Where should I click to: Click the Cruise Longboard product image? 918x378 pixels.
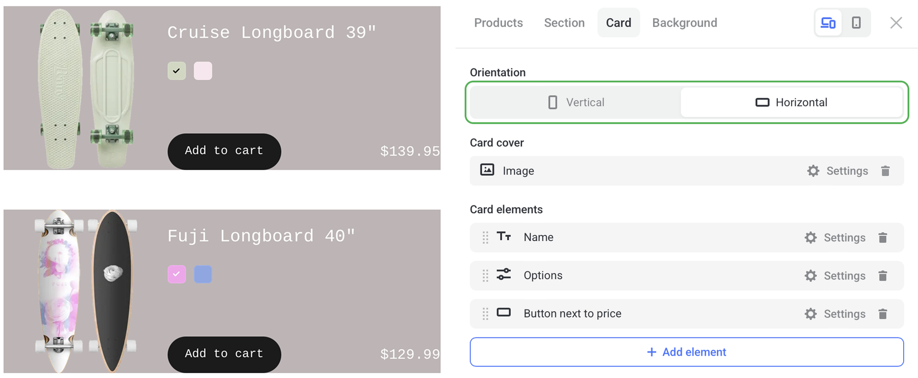86,88
